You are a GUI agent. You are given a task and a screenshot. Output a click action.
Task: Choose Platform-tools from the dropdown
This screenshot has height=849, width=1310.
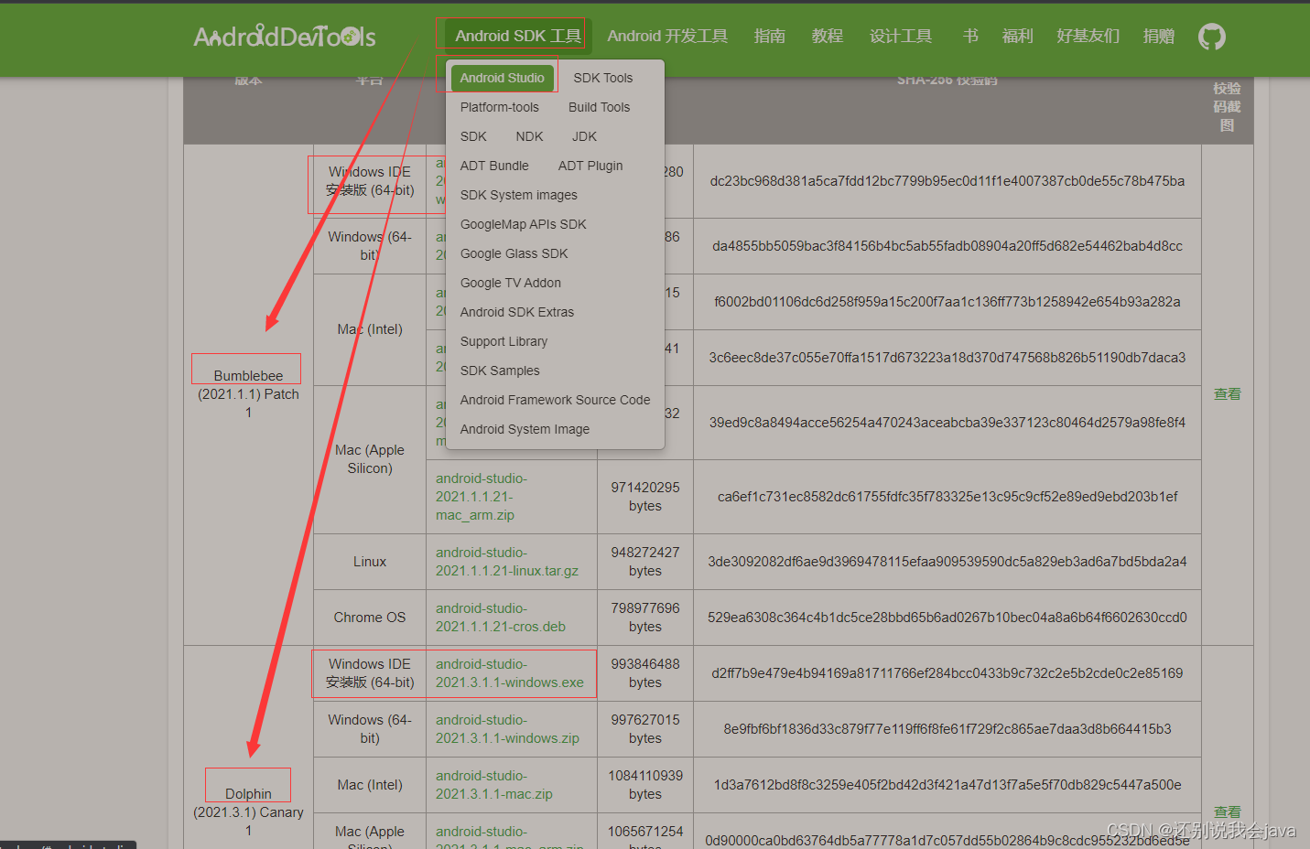[500, 107]
